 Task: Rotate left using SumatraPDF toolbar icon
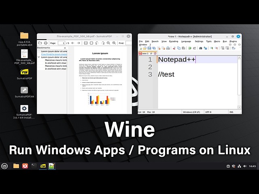(97, 43)
